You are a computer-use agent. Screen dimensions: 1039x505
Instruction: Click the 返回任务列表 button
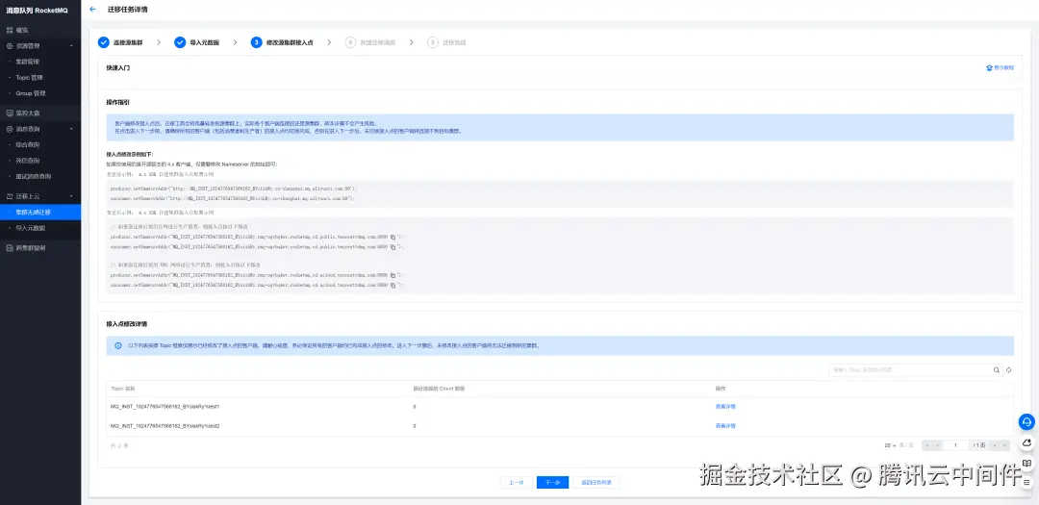pos(596,483)
